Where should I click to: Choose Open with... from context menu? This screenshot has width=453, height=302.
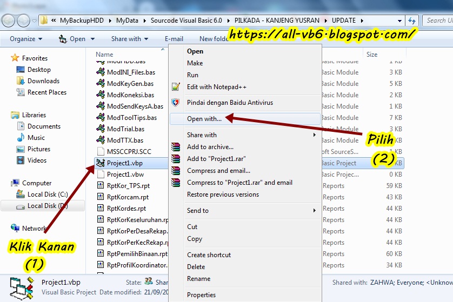point(245,119)
